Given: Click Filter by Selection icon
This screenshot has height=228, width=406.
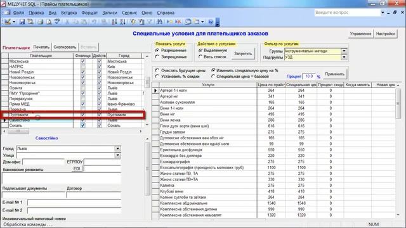Looking at the screenshot, I should tap(133, 22).
